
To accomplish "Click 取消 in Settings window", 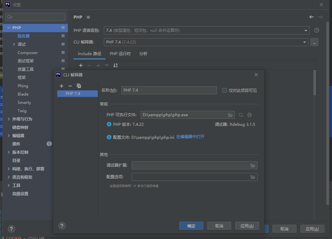I will (x=284, y=229).
